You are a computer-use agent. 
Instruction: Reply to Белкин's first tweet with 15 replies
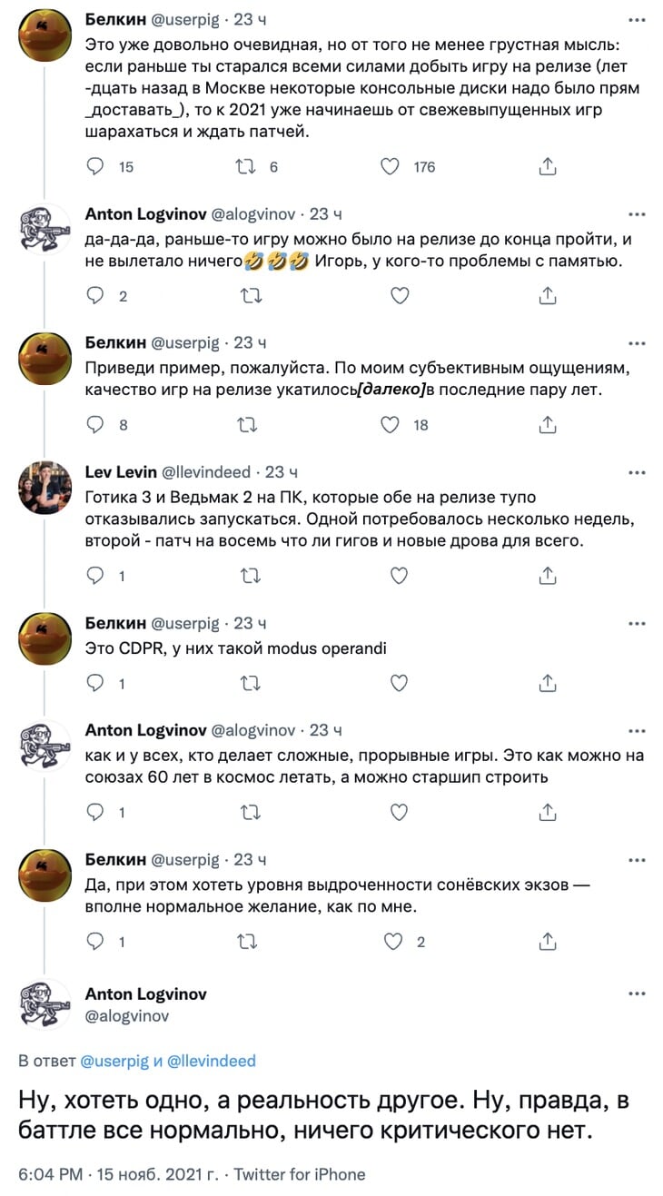tap(95, 167)
